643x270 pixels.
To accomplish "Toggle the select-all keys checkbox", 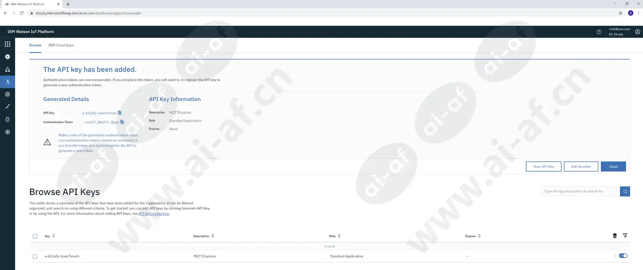I will [35, 236].
